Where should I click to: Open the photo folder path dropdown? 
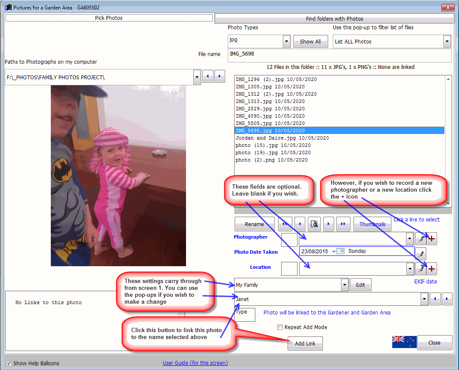point(197,77)
